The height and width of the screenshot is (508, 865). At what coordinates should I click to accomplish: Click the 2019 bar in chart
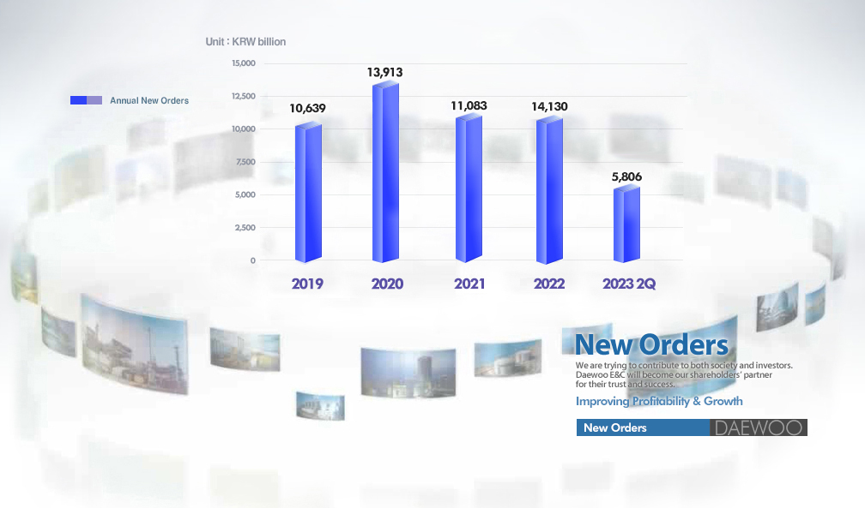pos(308,193)
